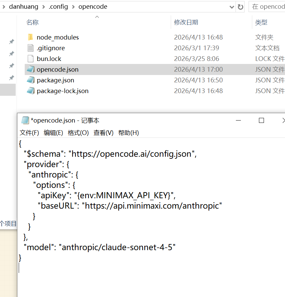285x297 pixels.
Task: Click the first pin icon in sidebar
Action: click(x=12, y=42)
